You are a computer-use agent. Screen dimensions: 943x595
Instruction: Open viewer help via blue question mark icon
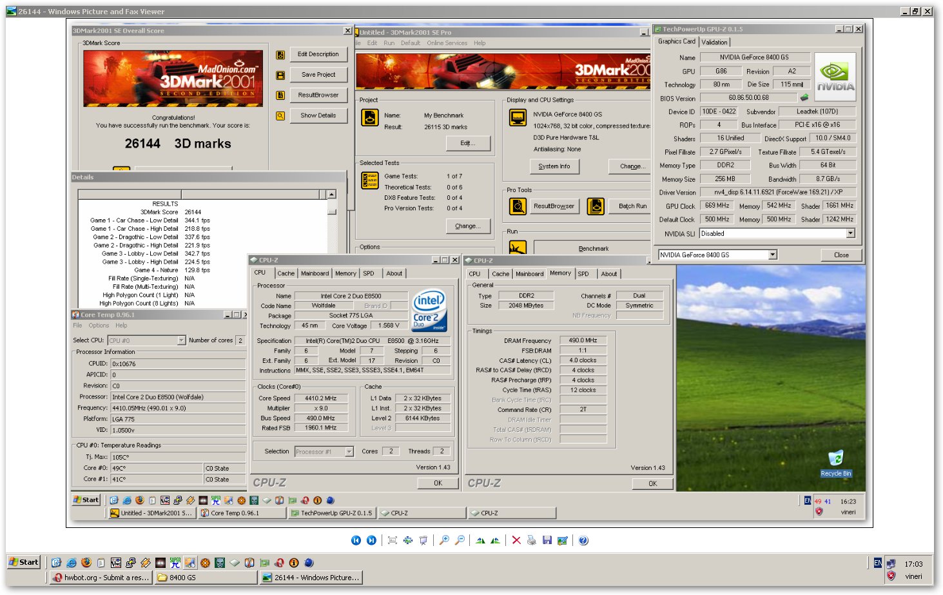pos(583,540)
